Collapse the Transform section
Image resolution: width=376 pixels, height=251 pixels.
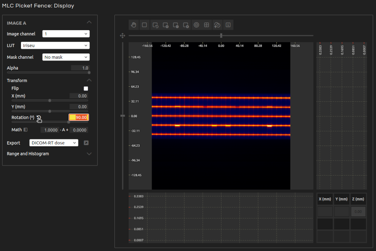pos(89,80)
